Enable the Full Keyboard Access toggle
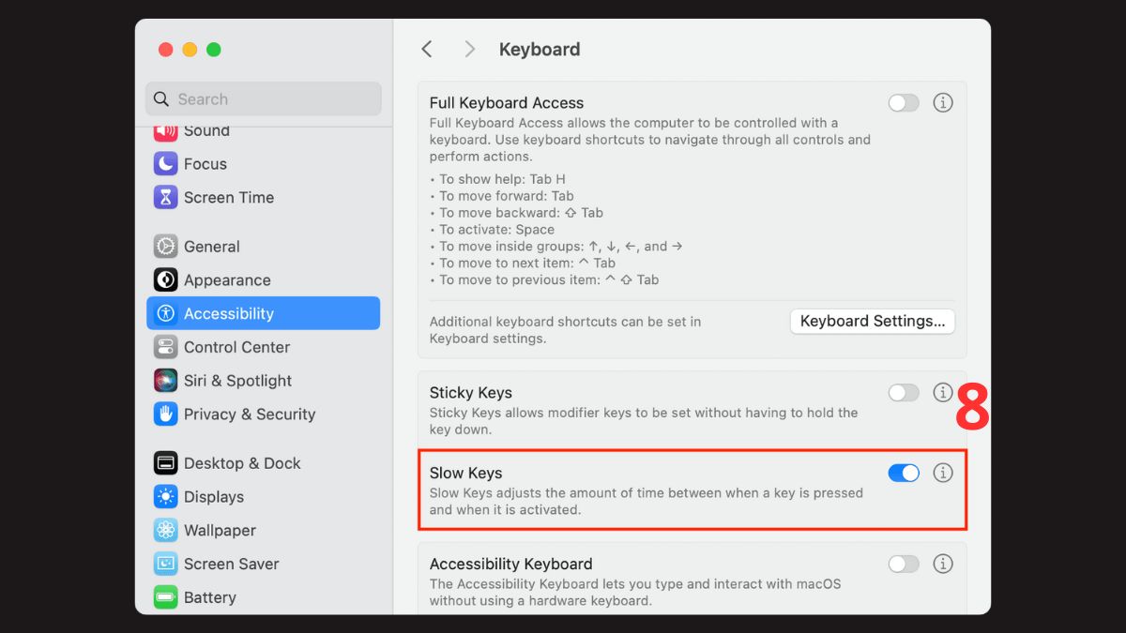 coord(904,103)
